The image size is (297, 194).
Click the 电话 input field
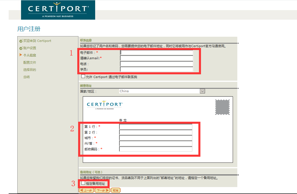click(x=157, y=64)
